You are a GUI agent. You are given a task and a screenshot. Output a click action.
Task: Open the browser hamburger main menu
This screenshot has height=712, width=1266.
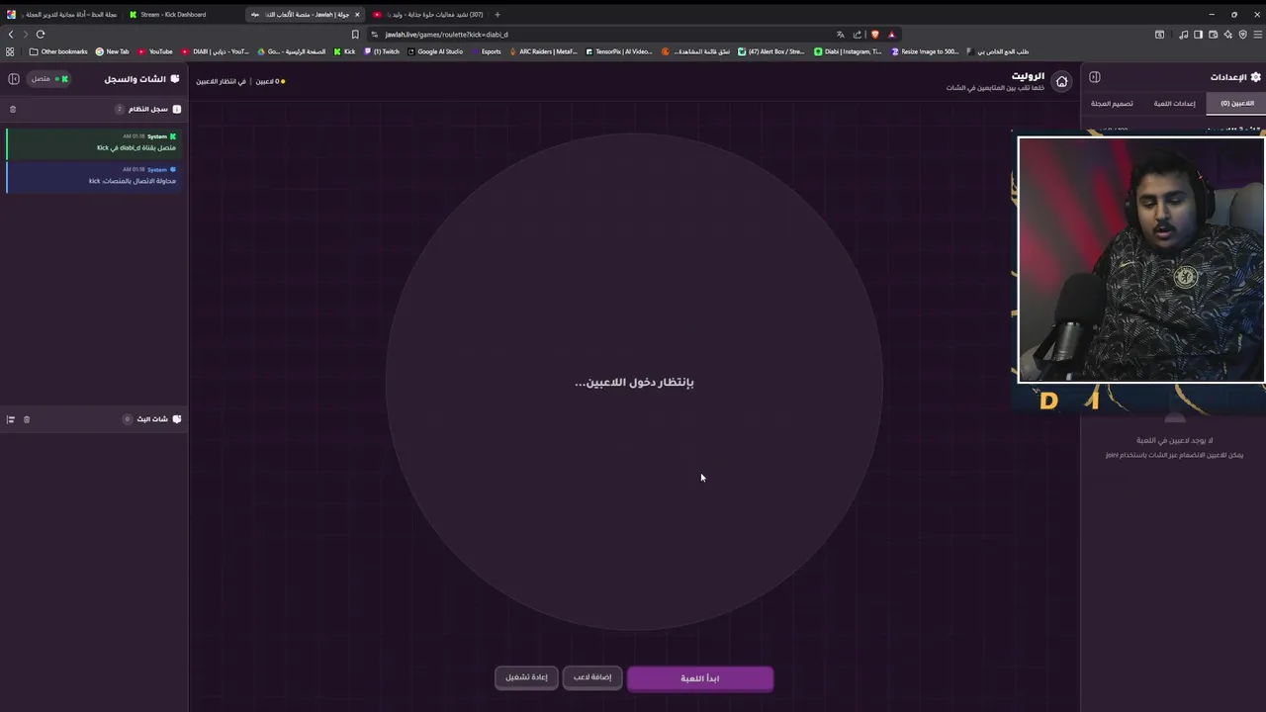coord(1257,34)
